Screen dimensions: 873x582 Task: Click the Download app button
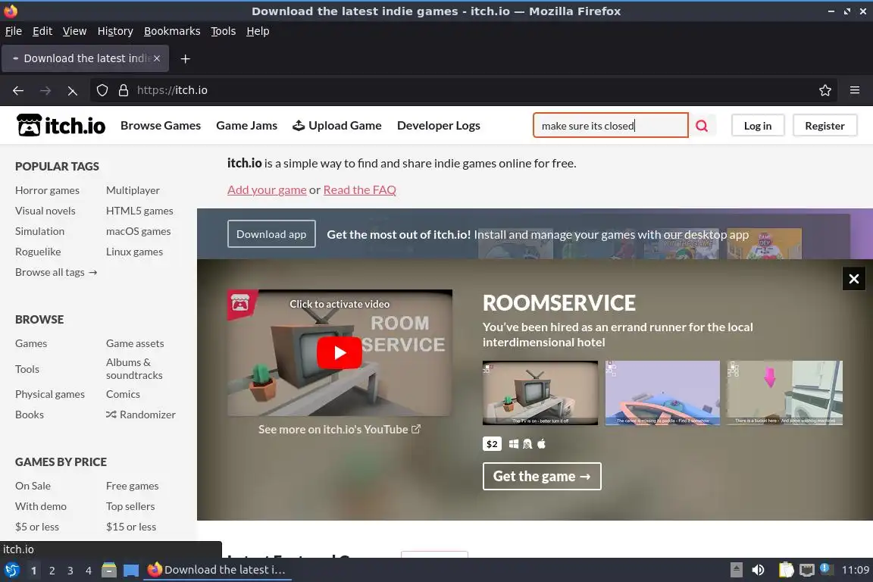(x=271, y=234)
